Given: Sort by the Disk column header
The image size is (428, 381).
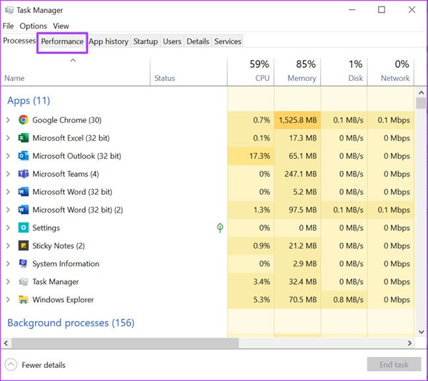Looking at the screenshot, I should pyautogui.click(x=344, y=72).
